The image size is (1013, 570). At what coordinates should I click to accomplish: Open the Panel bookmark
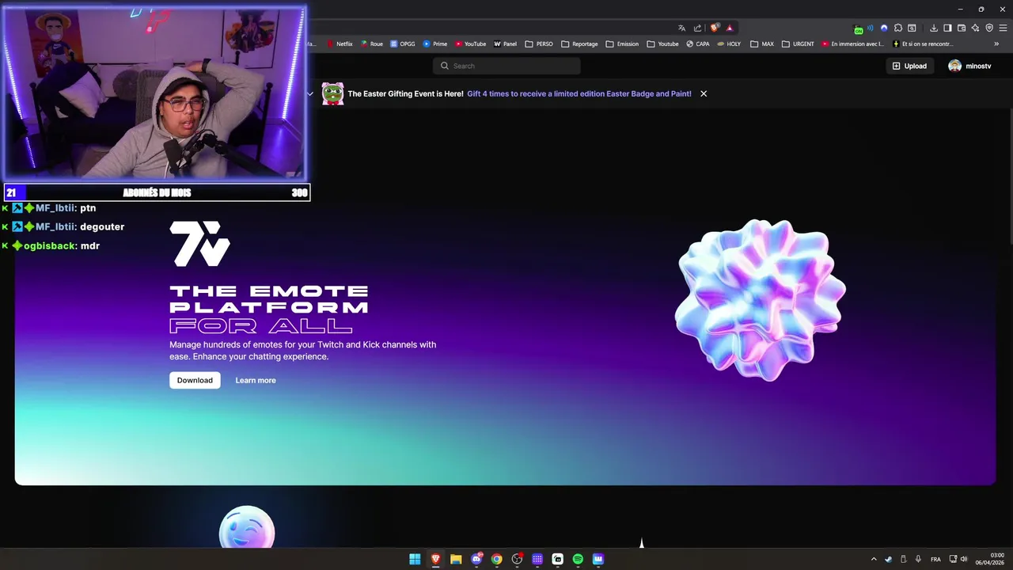[x=505, y=44]
